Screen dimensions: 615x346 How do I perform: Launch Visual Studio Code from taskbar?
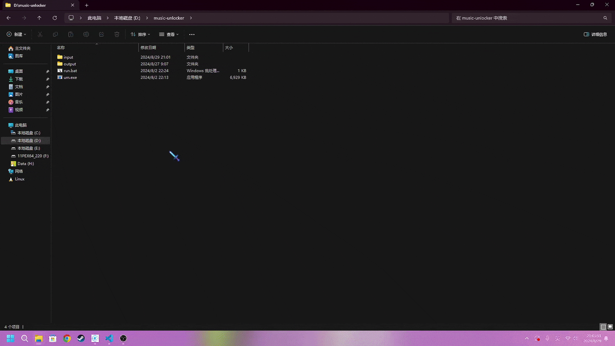tap(109, 338)
